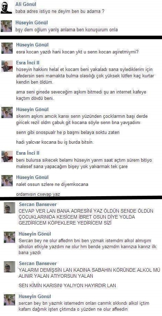Click Hüseyin Gönül's avatar beside 'bşy dem oğlum' message
The width and height of the screenshot is (162, 316).
6,26
